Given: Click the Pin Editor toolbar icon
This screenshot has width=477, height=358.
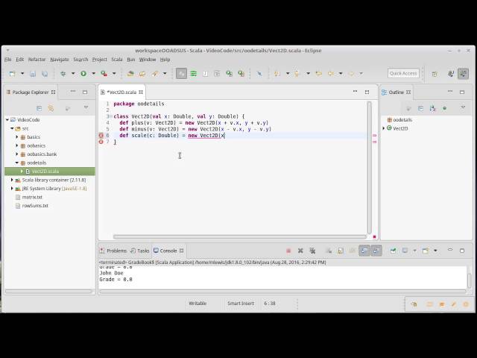Looking at the screenshot, I should pyautogui.click(x=259, y=73).
